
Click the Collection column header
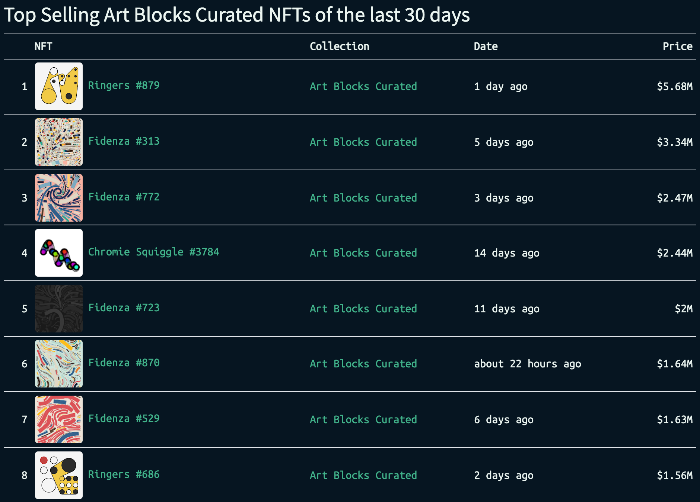(x=339, y=46)
